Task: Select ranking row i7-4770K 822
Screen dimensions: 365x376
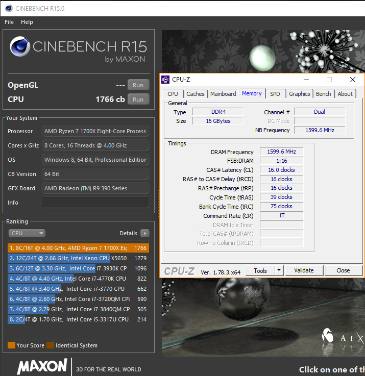Action: 78,279
